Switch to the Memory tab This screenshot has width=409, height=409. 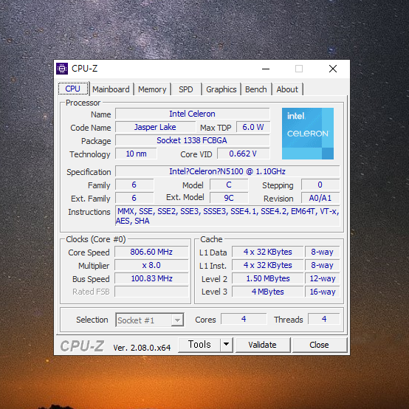coord(152,89)
